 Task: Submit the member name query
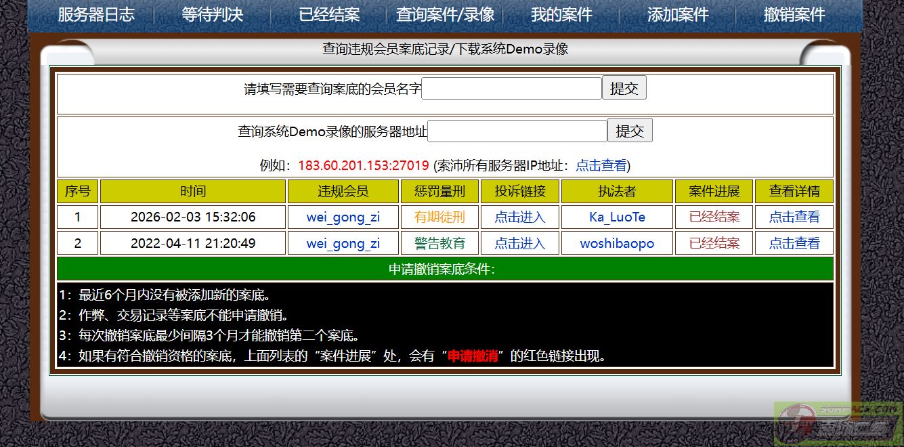(x=624, y=89)
